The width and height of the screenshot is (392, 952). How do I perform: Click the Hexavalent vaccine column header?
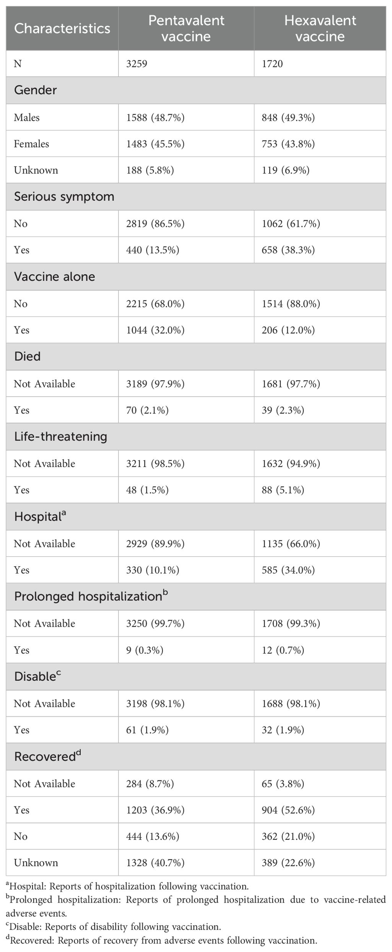tap(320, 29)
